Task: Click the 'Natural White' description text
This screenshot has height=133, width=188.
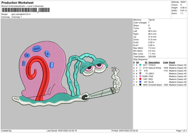Action: (x=155, y=68)
